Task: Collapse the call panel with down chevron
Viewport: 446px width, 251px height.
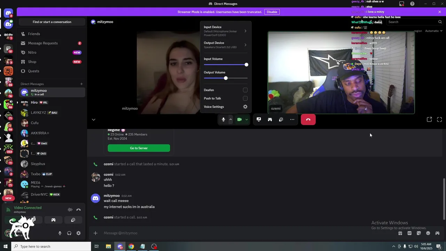Action: click(93, 120)
